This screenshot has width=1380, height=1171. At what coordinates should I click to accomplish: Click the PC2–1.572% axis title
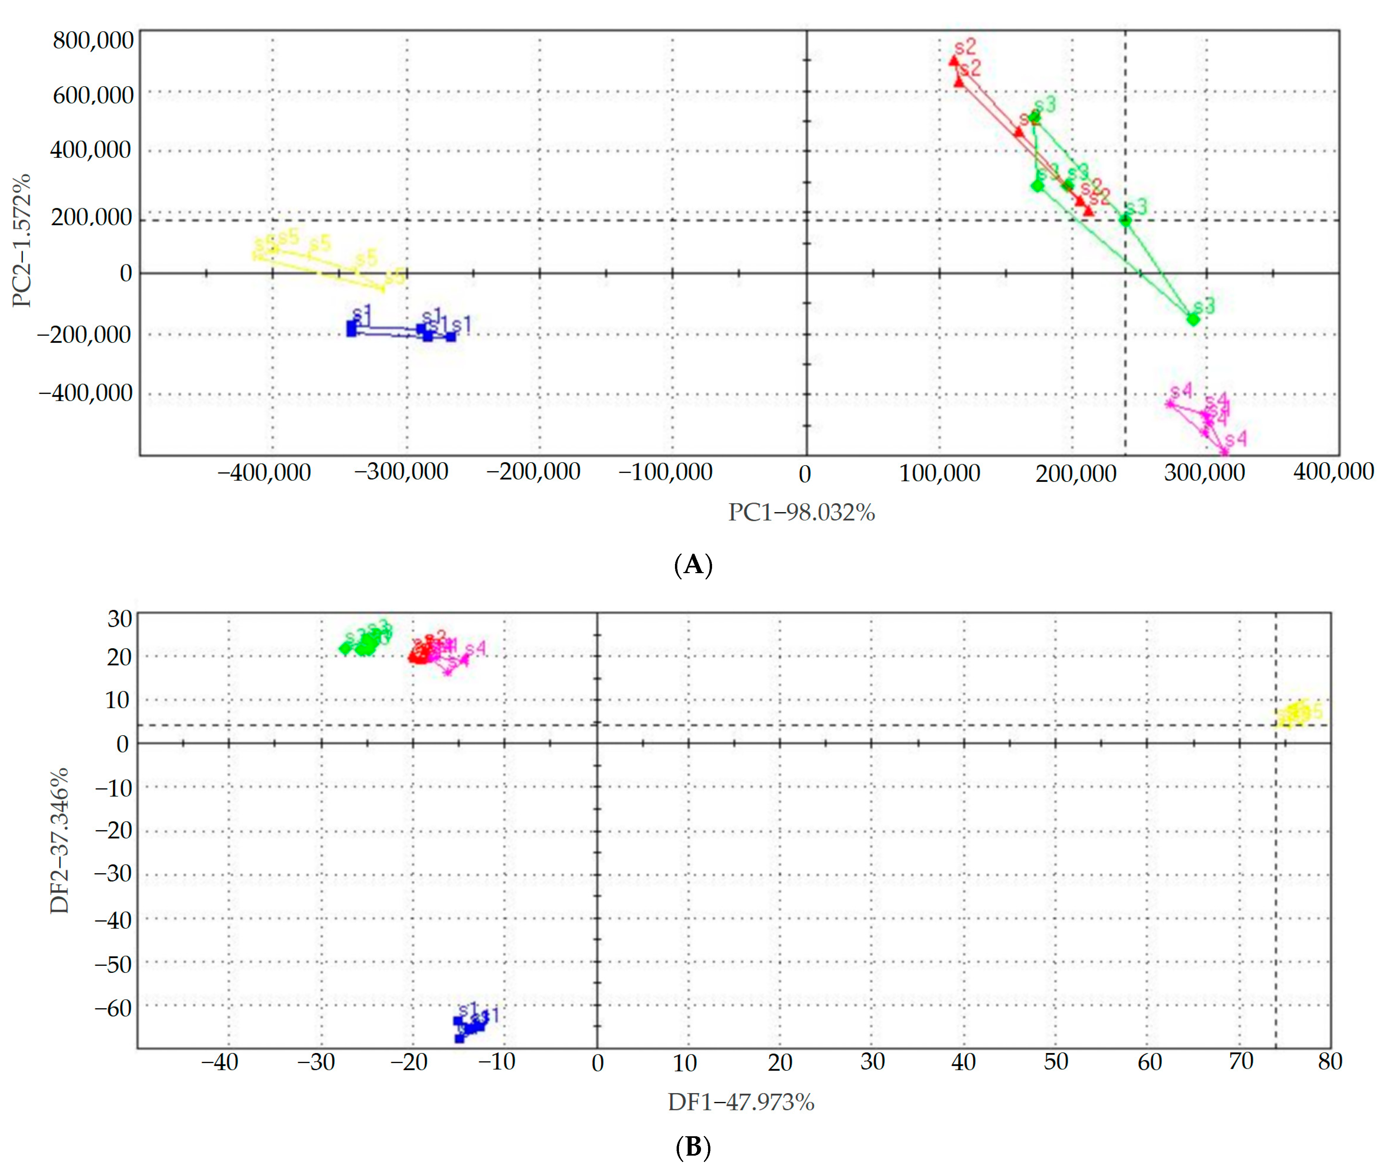[x=22, y=240]
